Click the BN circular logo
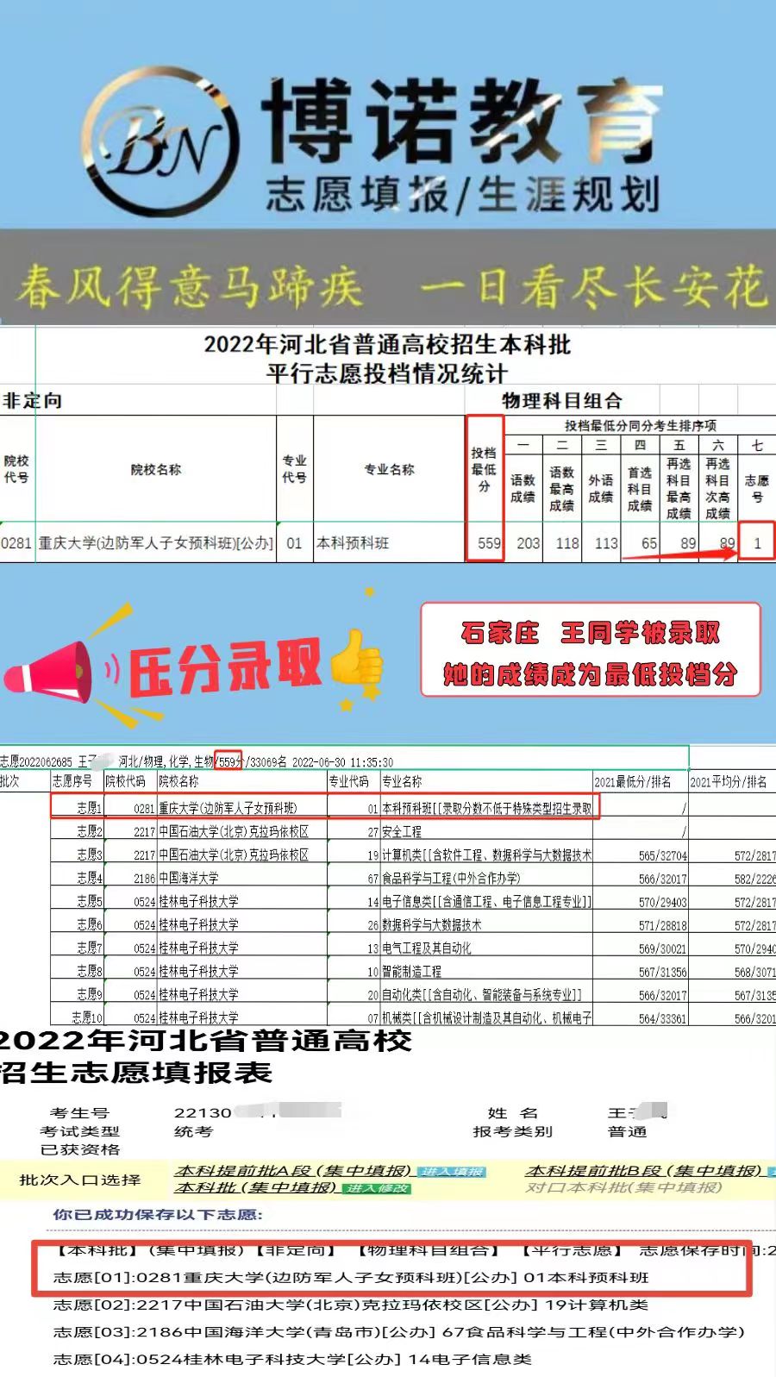Screen dimensions: 776x1377 click(160, 141)
